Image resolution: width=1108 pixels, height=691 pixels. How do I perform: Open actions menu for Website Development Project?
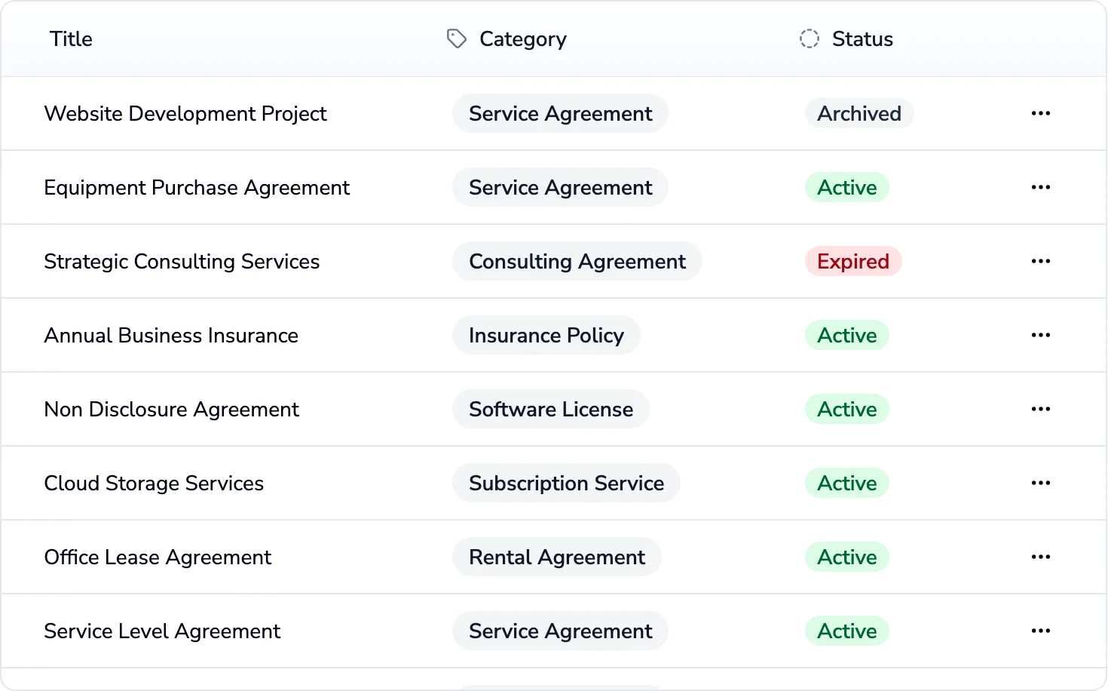tap(1040, 113)
